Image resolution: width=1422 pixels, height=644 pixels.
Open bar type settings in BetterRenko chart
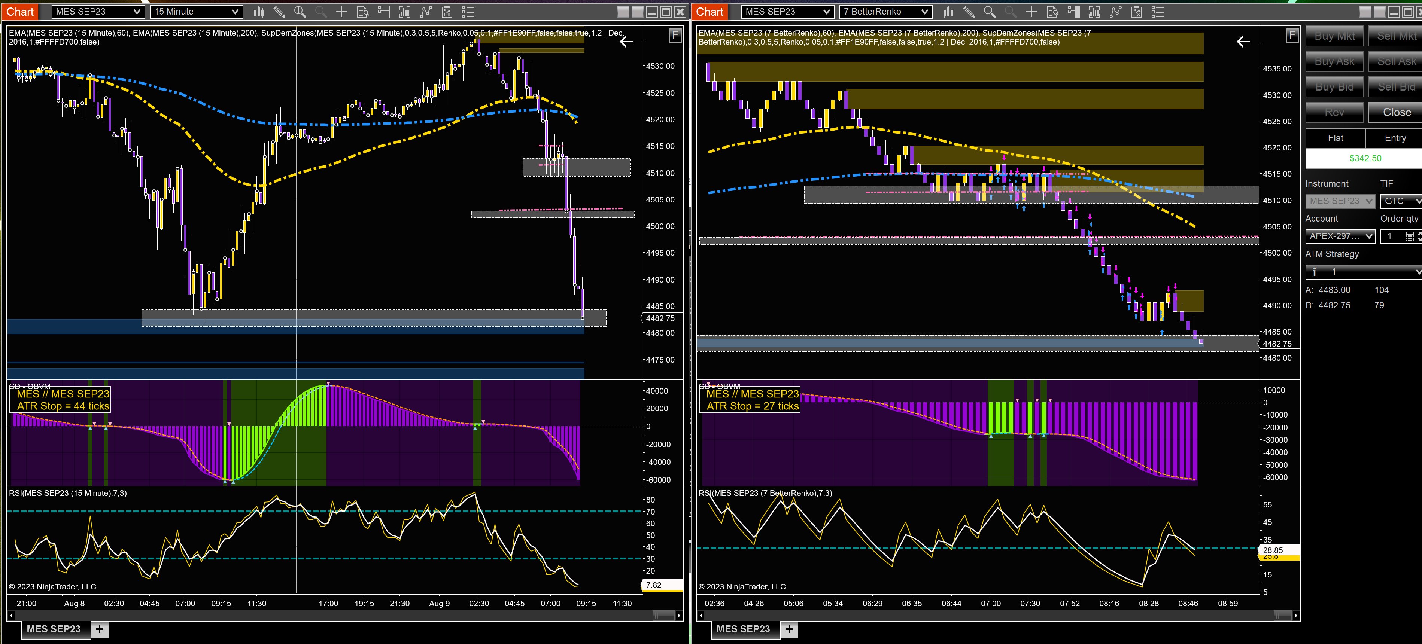point(948,12)
